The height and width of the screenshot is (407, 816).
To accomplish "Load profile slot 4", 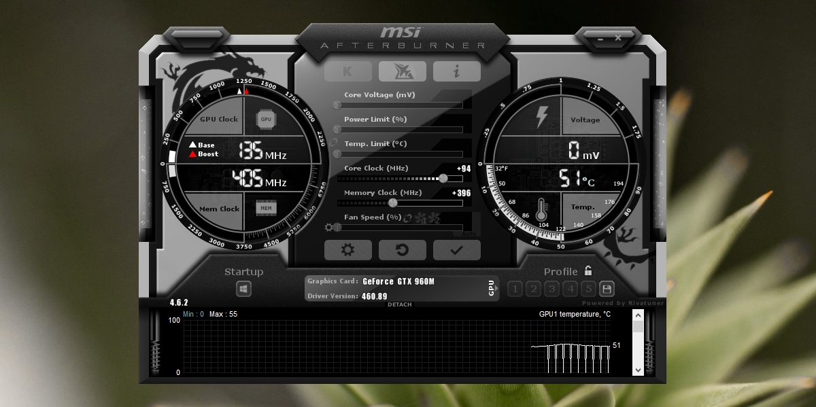I will 571,289.
